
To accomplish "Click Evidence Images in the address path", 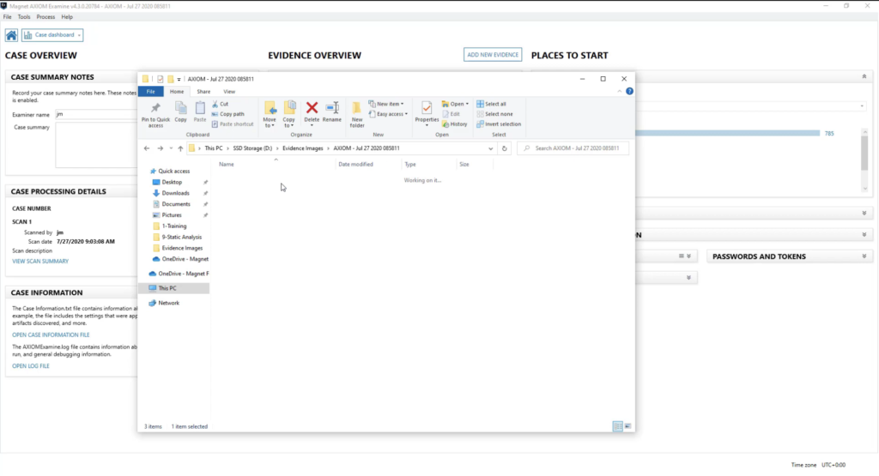I will pyautogui.click(x=303, y=148).
